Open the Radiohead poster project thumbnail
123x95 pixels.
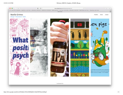coord(39,48)
